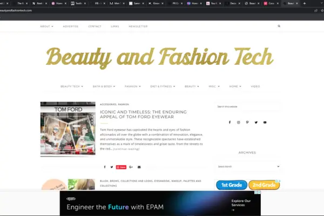
Task: Click the 2nd Grade ad button
Action: (x=264, y=185)
